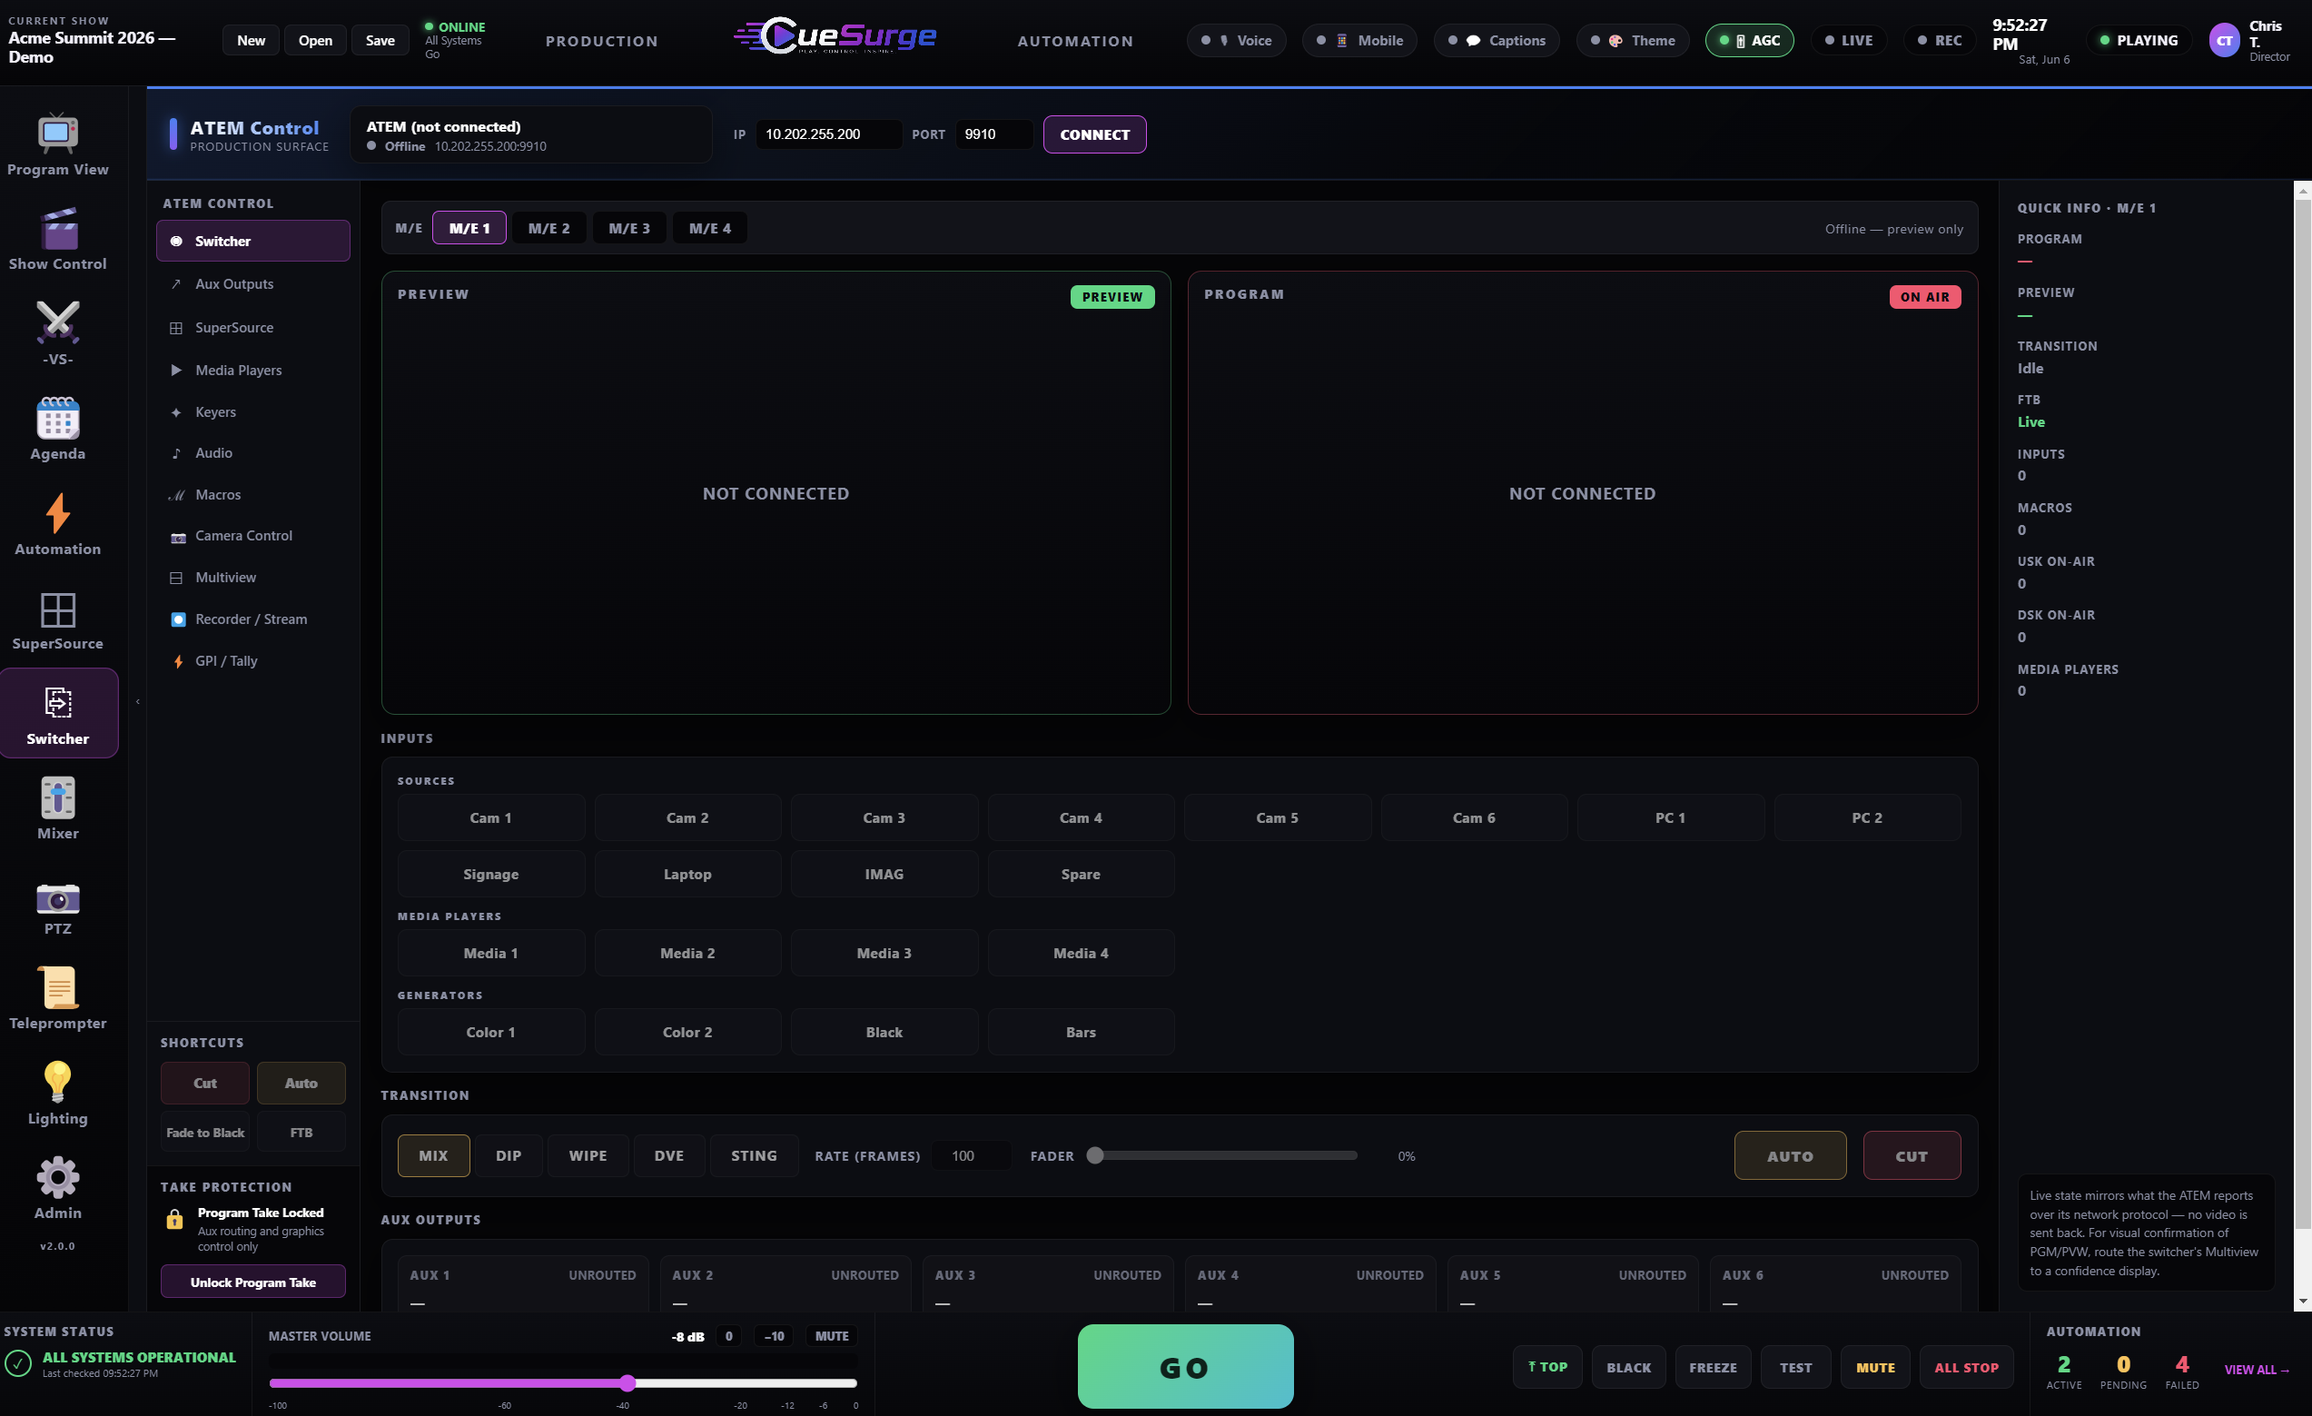Viewport: 2312px width, 1416px height.
Task: Open Recorder / Stream in ATEM Control list
Action: [252, 619]
